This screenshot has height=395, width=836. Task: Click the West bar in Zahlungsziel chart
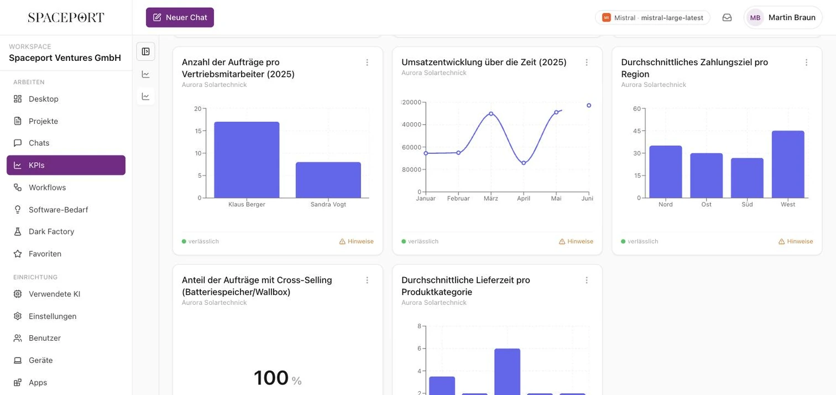788,164
